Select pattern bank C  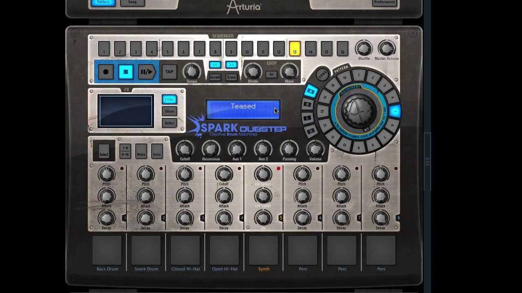click(x=308, y=118)
